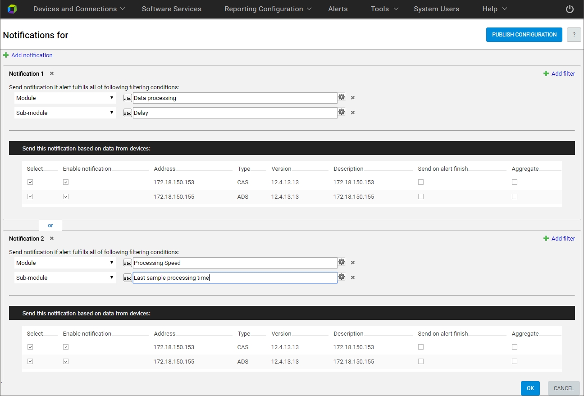Click the Delay text input field
Screen dimensions: 584x396
(234, 113)
